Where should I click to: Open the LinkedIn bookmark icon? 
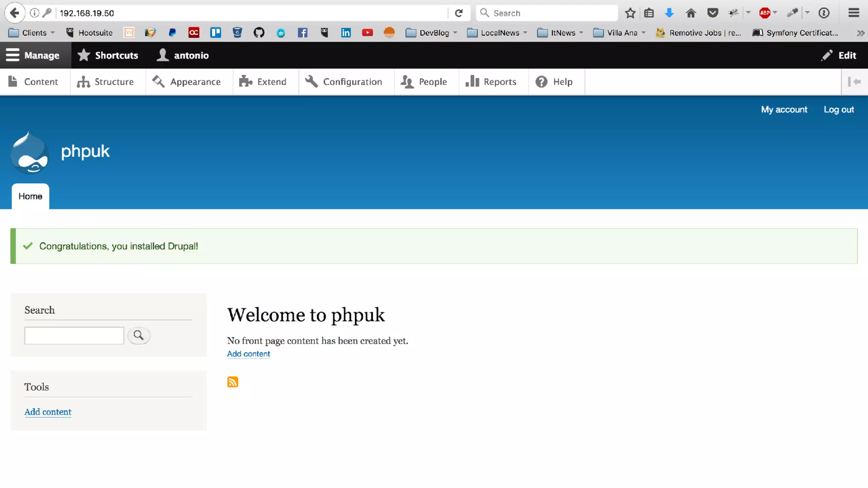click(x=346, y=33)
